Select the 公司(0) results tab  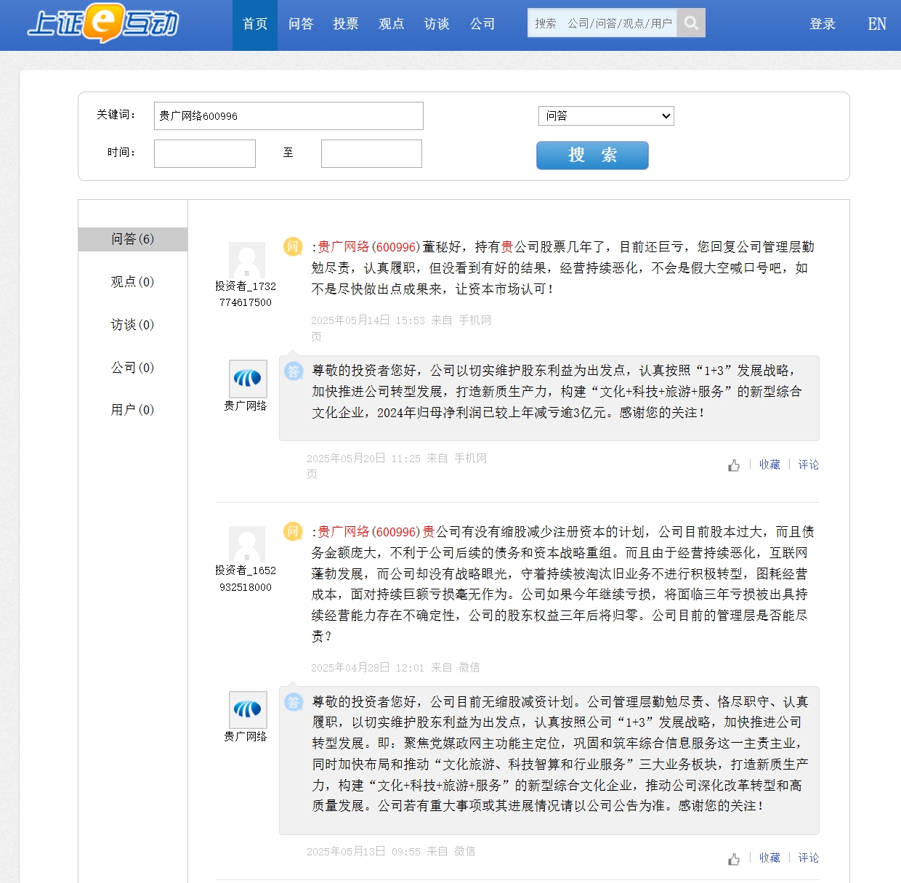point(133,368)
